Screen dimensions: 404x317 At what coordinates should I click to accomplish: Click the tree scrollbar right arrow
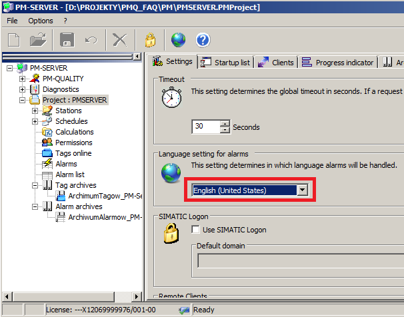point(136,296)
